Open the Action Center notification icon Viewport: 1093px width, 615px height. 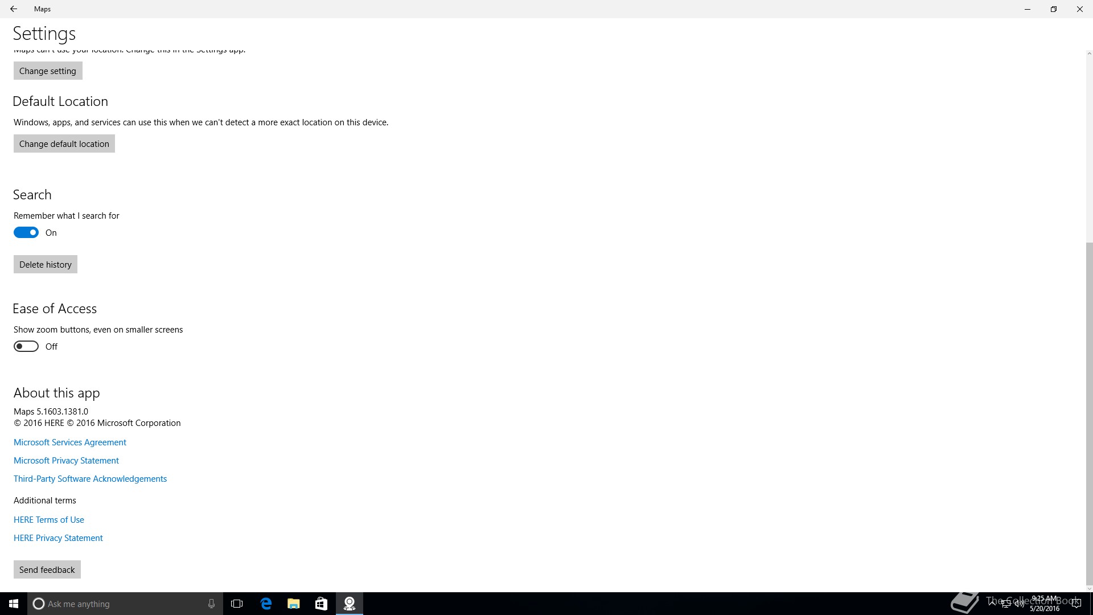[x=1076, y=604]
